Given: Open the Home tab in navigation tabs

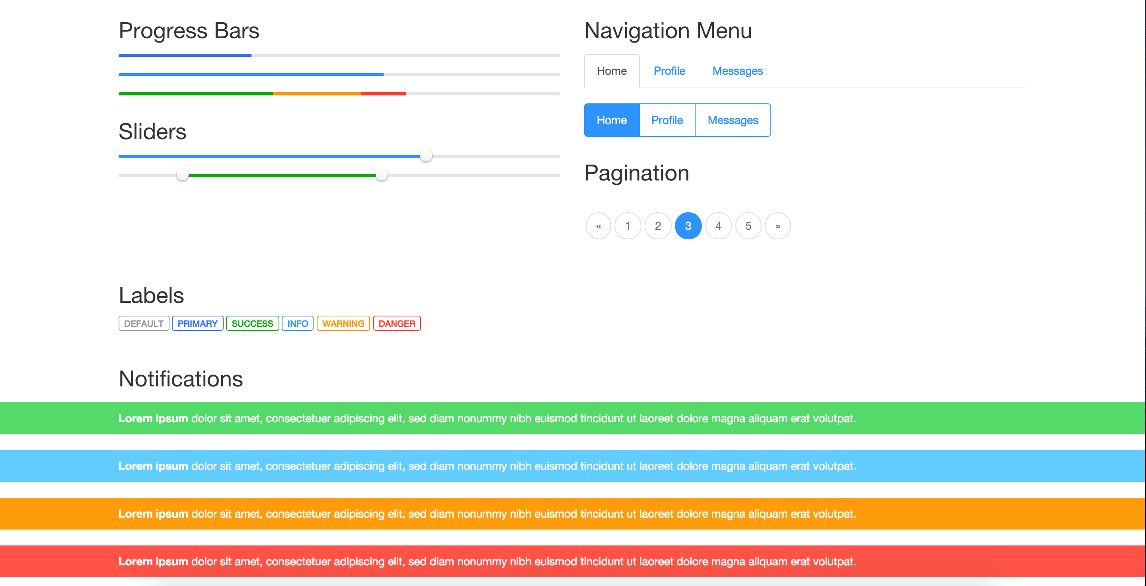Looking at the screenshot, I should point(612,71).
